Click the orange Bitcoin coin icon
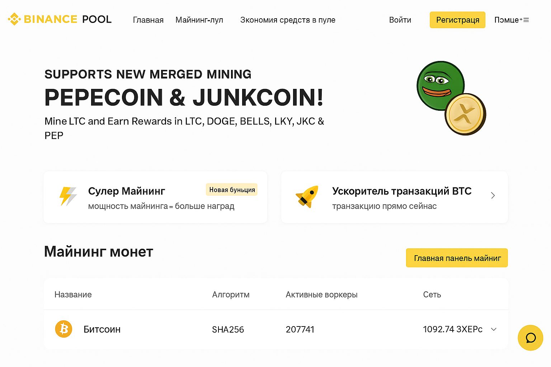 tap(63, 329)
